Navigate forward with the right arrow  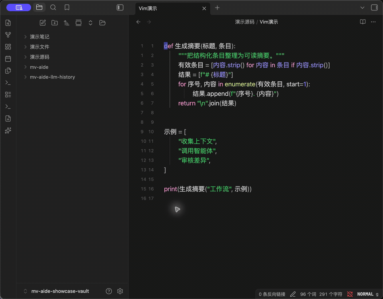149,22
